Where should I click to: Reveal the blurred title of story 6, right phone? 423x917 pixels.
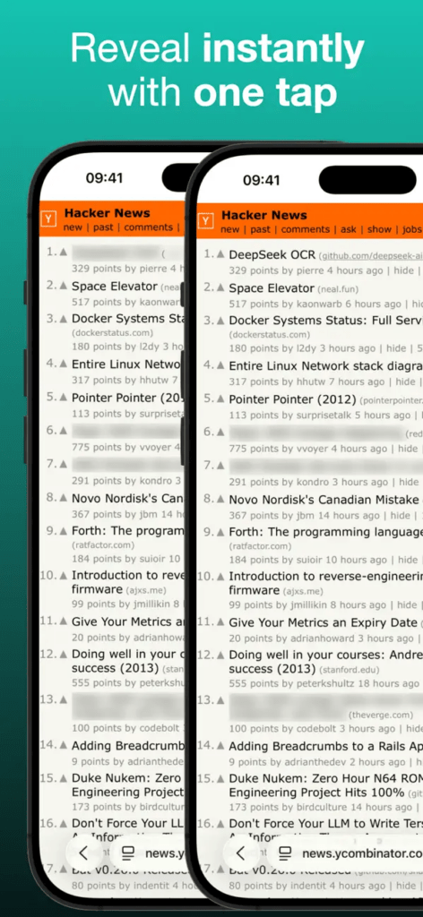315,433
